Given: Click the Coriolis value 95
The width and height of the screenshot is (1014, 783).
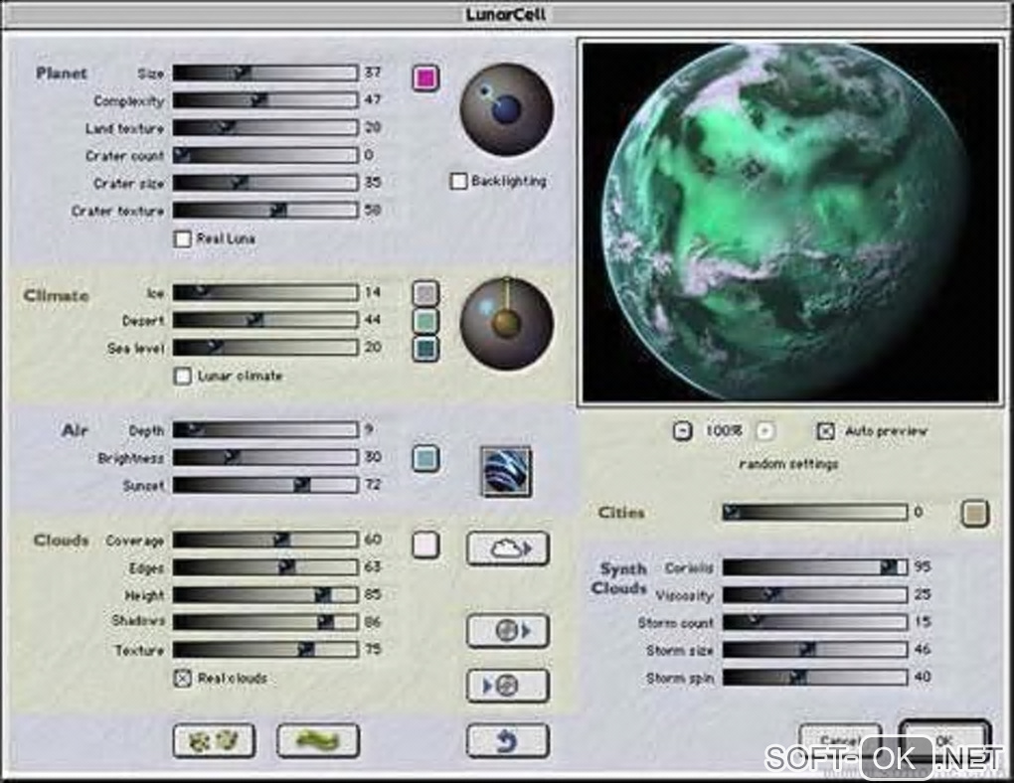Looking at the screenshot, I should pyautogui.click(x=923, y=567).
